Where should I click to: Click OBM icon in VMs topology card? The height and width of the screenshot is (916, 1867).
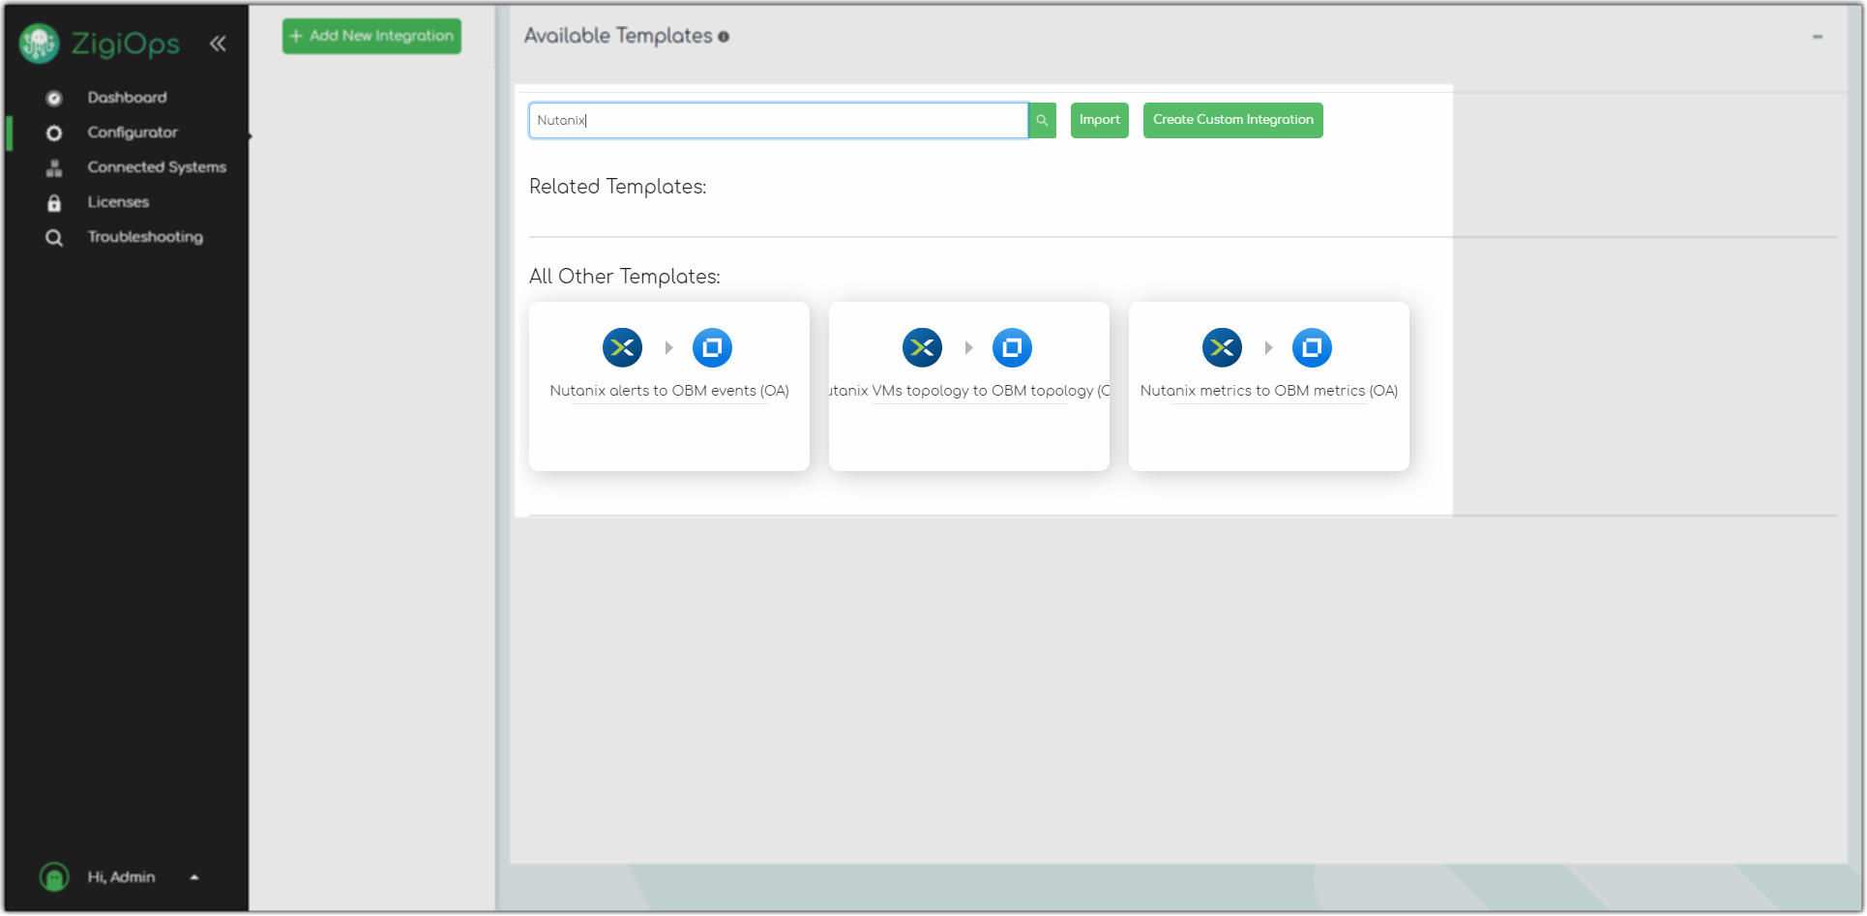(x=1012, y=347)
